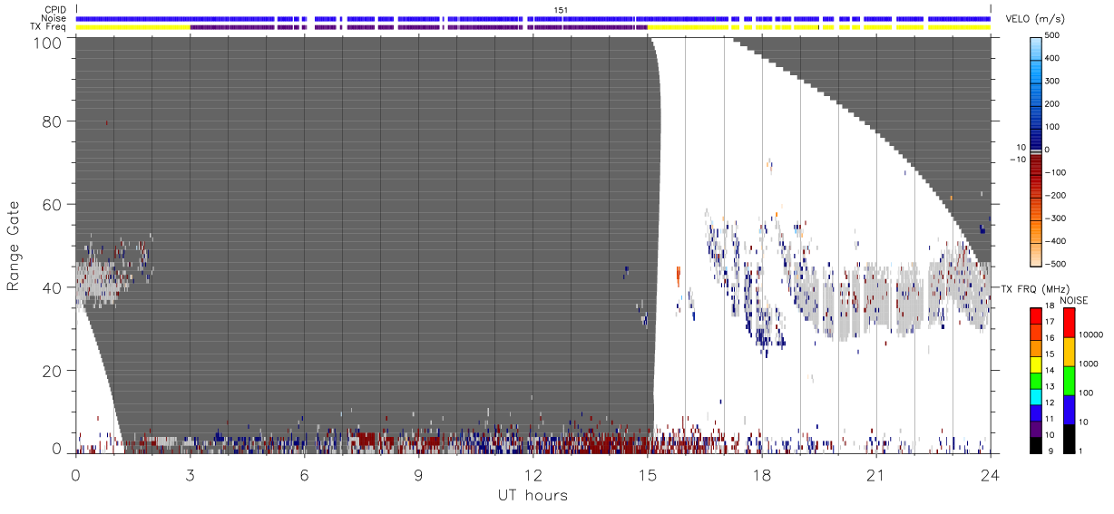The height and width of the screenshot is (514, 1114).
Task: Click the '1' label on NOISE legend
Action: pos(1080,451)
